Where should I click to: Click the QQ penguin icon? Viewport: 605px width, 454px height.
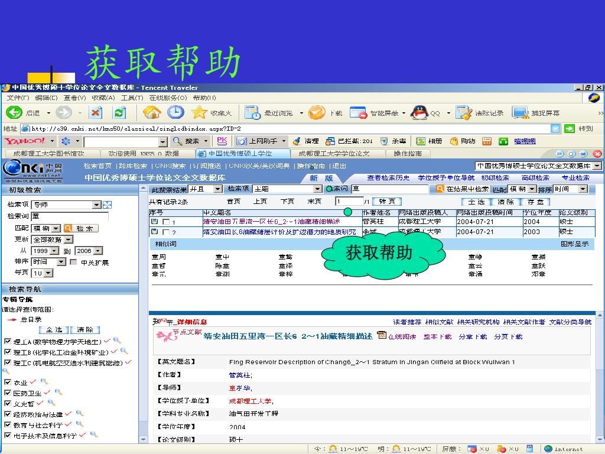tap(419, 113)
